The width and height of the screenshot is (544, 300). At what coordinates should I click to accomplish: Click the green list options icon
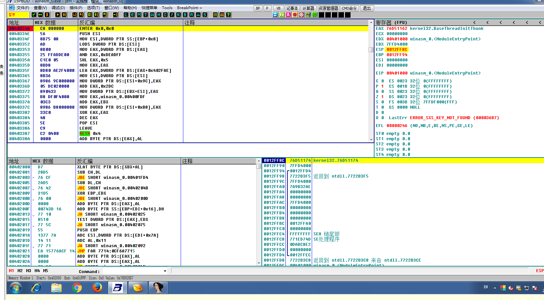click(215, 15)
